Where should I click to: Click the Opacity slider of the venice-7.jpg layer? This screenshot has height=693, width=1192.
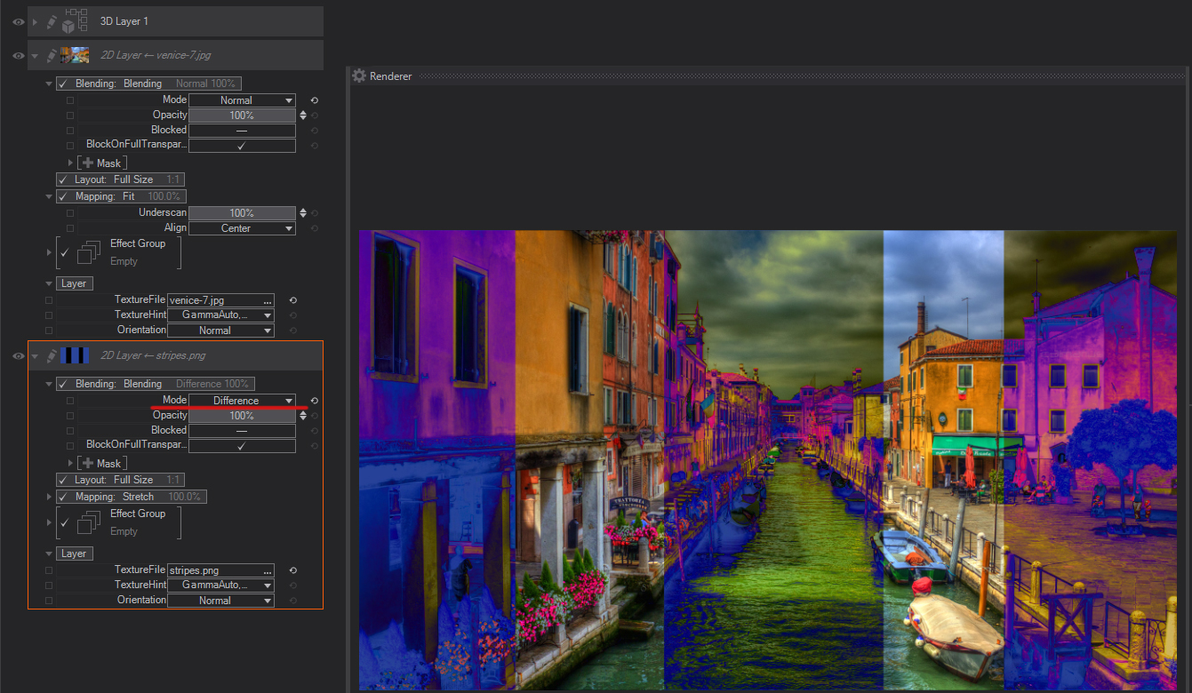242,115
